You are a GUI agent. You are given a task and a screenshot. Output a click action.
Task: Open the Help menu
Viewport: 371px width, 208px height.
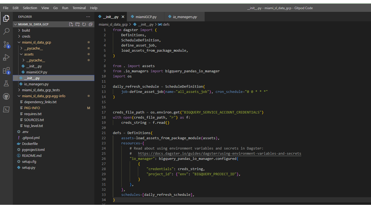[94, 8]
